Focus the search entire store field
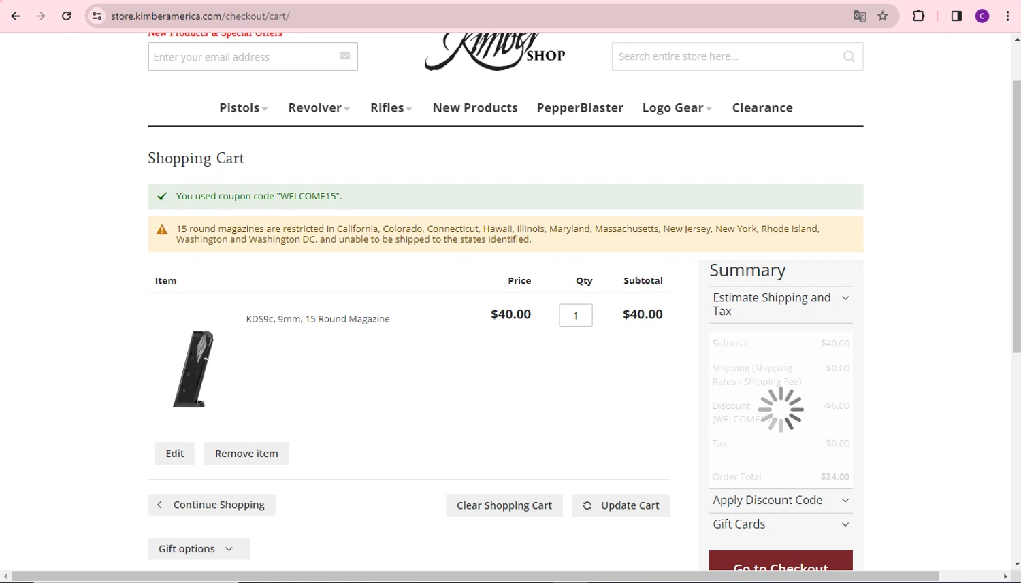1021x583 pixels. (x=737, y=56)
